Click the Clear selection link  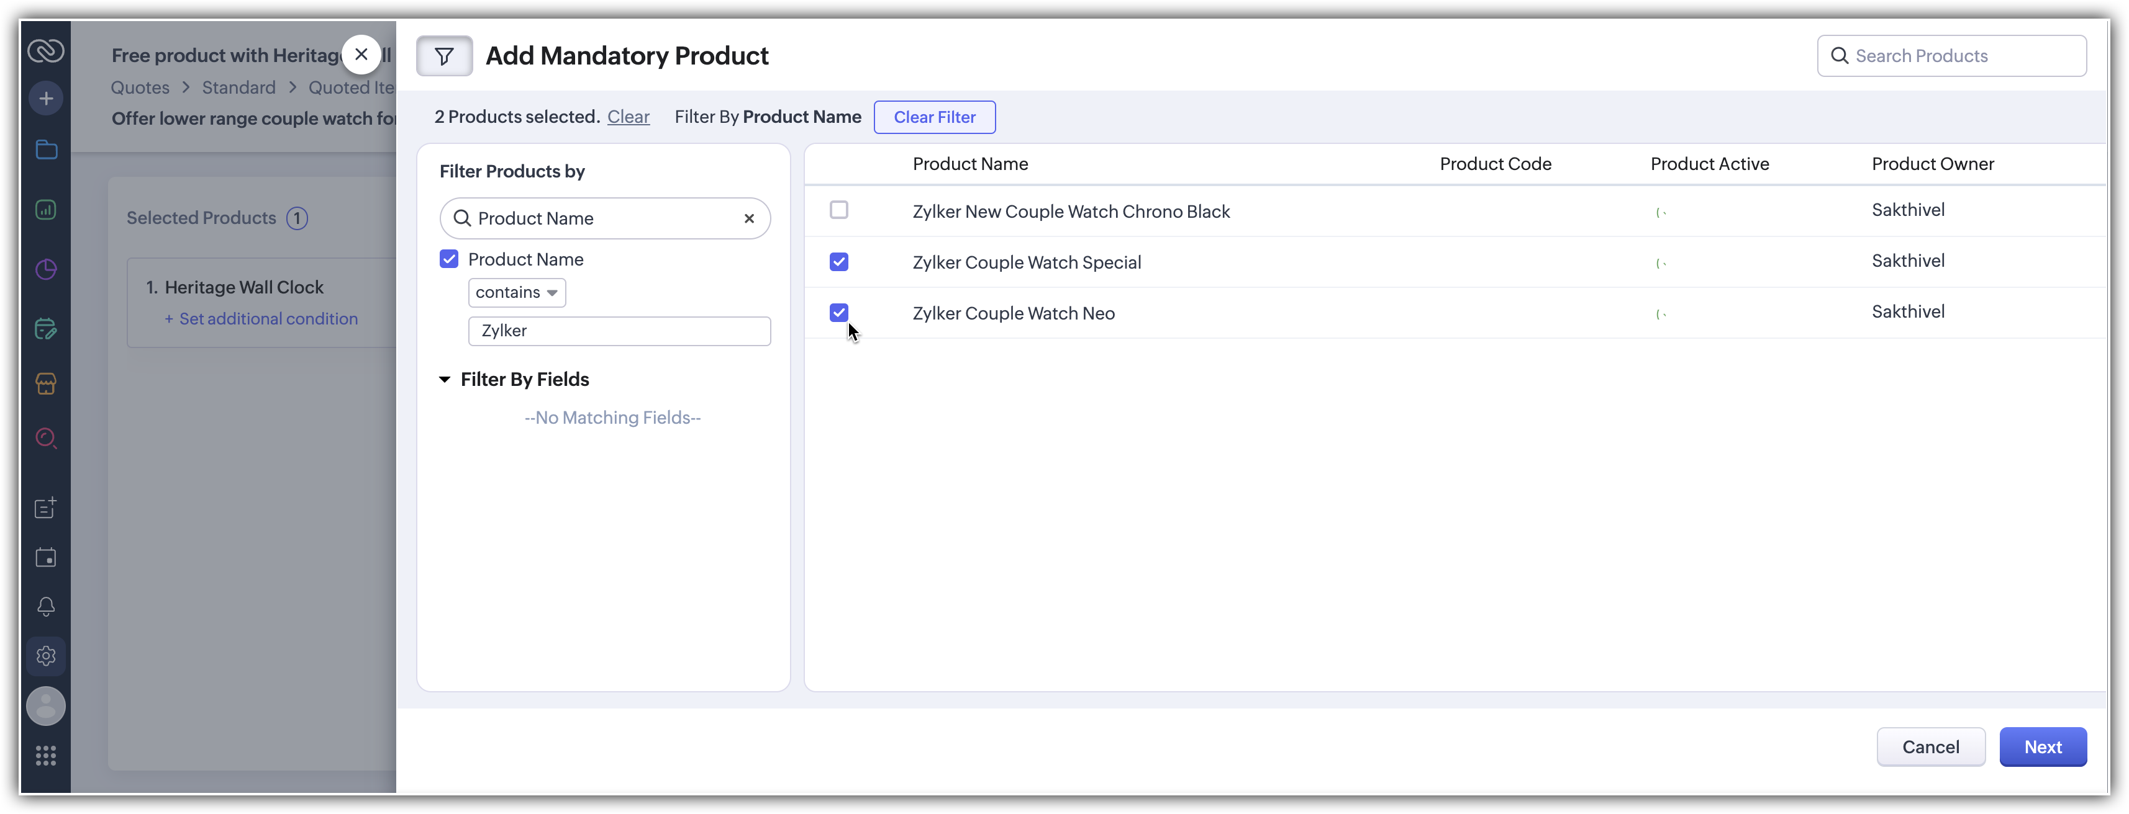click(x=628, y=117)
